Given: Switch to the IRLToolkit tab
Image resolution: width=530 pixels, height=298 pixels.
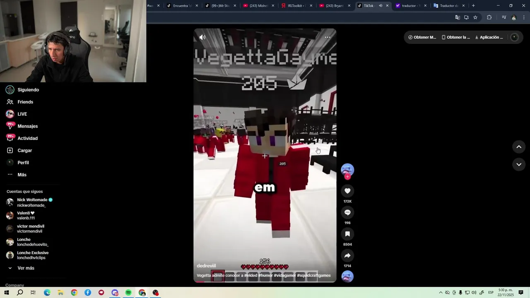Looking at the screenshot, I should (x=296, y=6).
